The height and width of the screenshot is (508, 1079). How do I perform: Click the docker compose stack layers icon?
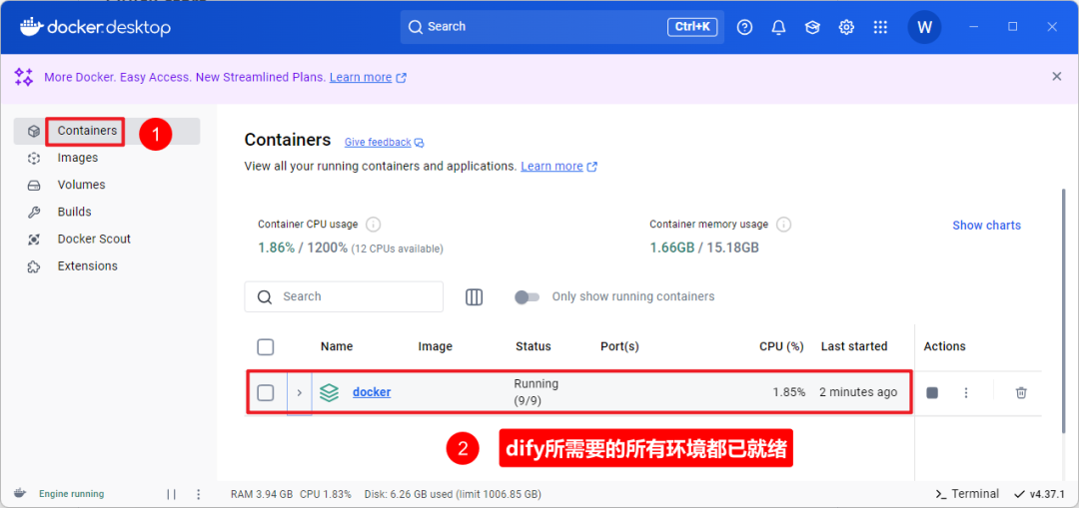coord(330,392)
